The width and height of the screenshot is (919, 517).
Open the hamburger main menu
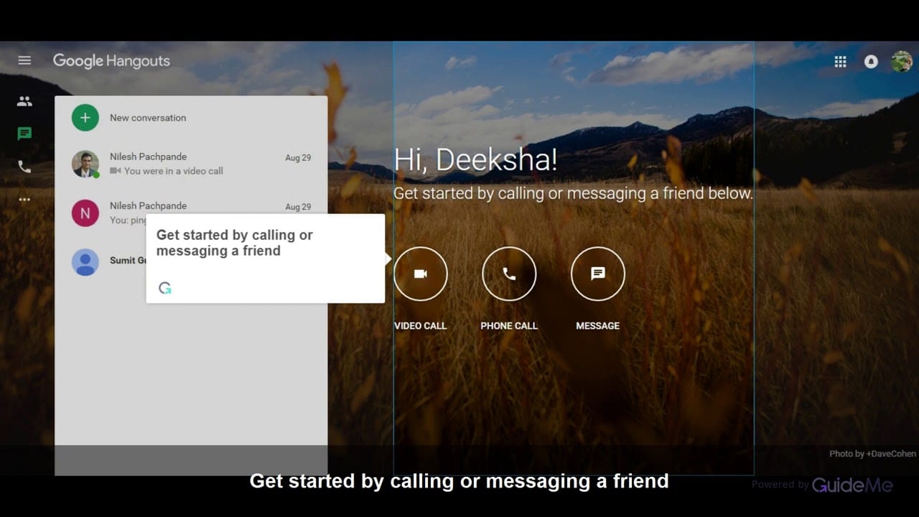(24, 60)
